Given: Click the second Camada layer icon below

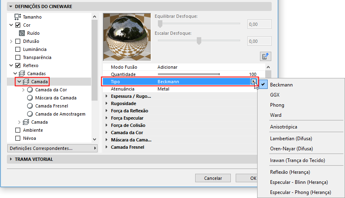Looking at the screenshot, I should [x=26, y=122].
